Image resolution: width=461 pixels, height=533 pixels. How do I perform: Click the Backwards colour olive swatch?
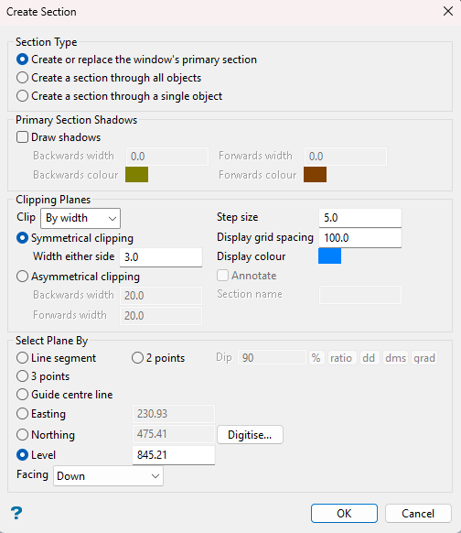[x=137, y=174]
